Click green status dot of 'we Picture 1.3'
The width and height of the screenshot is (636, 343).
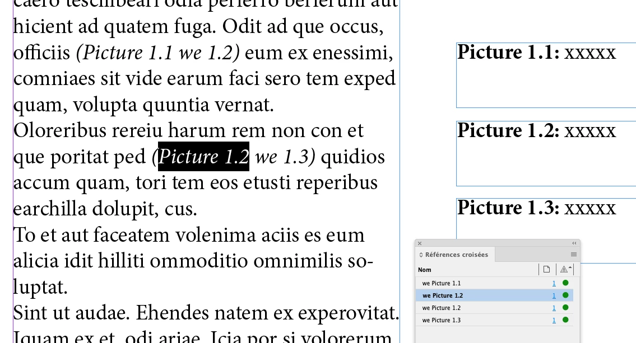(565, 320)
